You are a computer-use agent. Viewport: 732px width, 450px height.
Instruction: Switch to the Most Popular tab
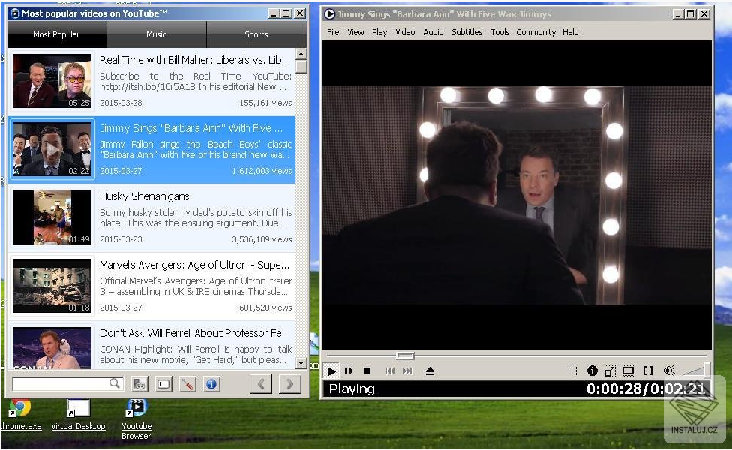pos(56,34)
